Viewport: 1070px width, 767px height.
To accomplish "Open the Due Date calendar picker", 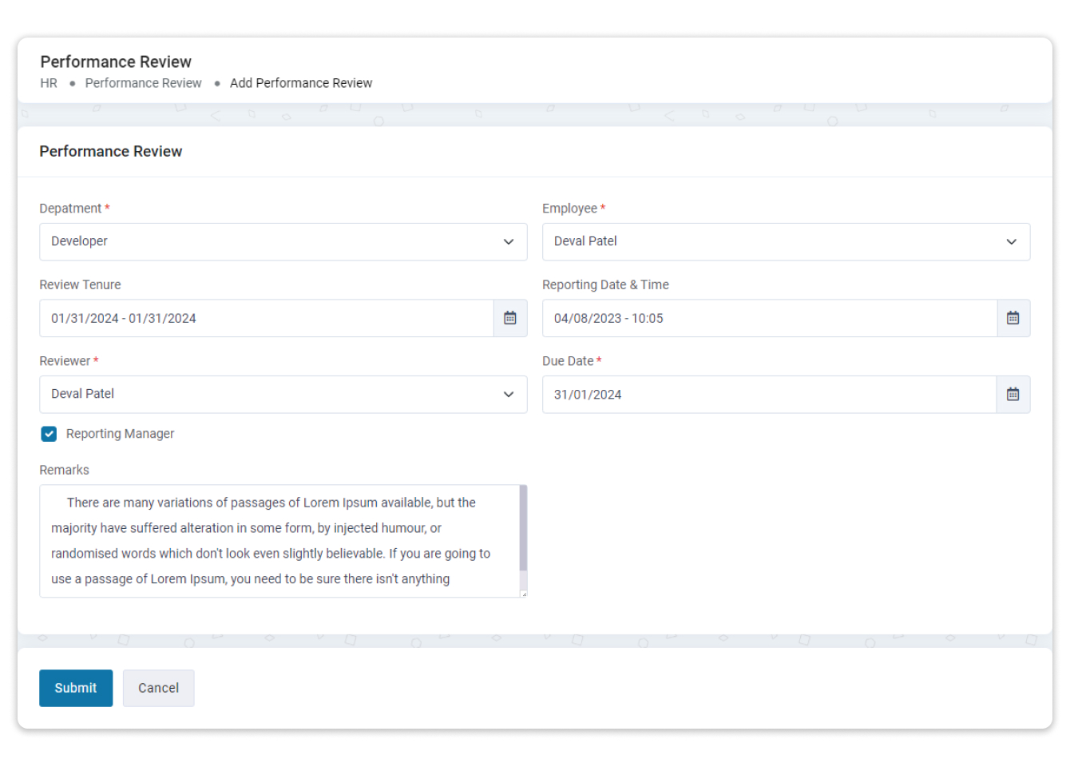I will pos(1013,394).
